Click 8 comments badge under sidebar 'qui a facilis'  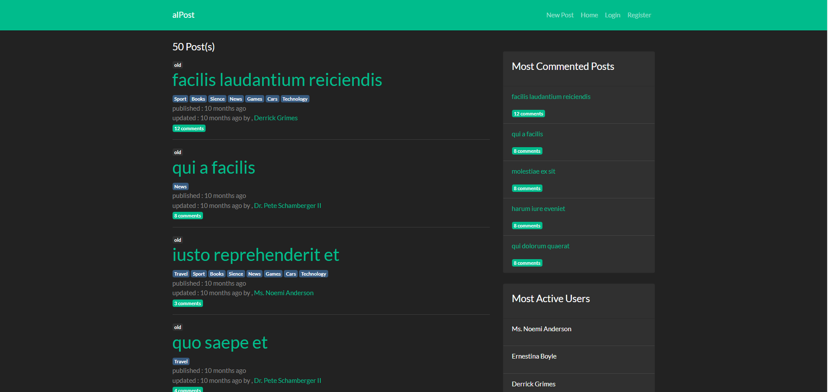tap(527, 151)
